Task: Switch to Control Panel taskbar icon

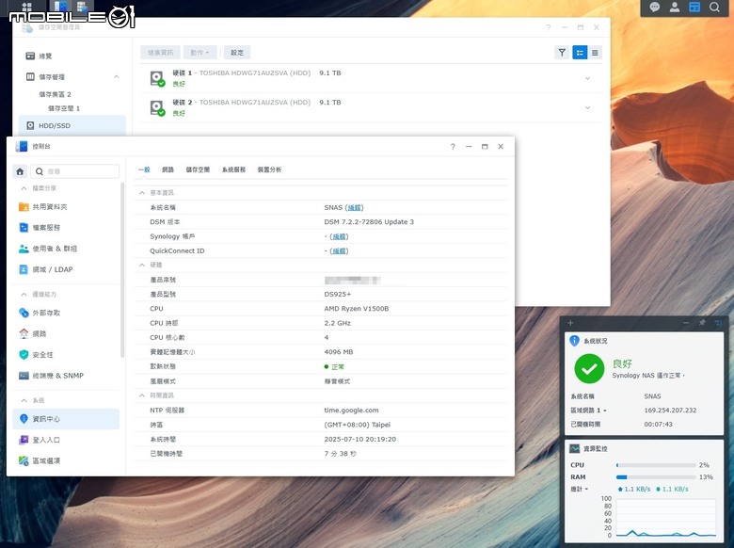Action: pos(60,6)
